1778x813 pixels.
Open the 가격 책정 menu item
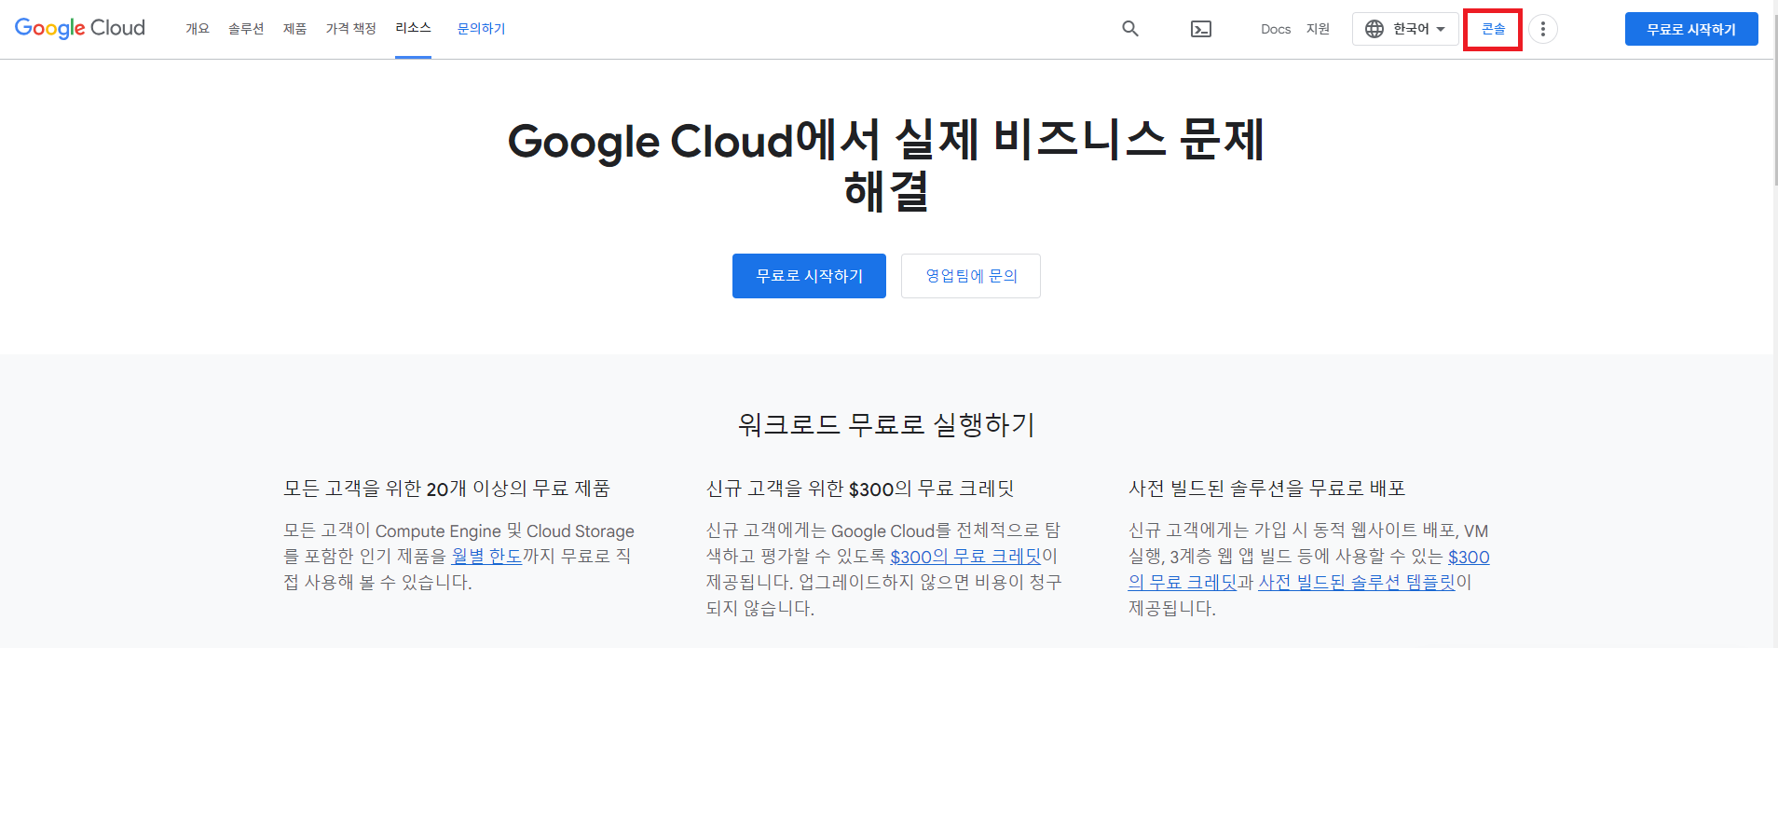click(x=350, y=29)
